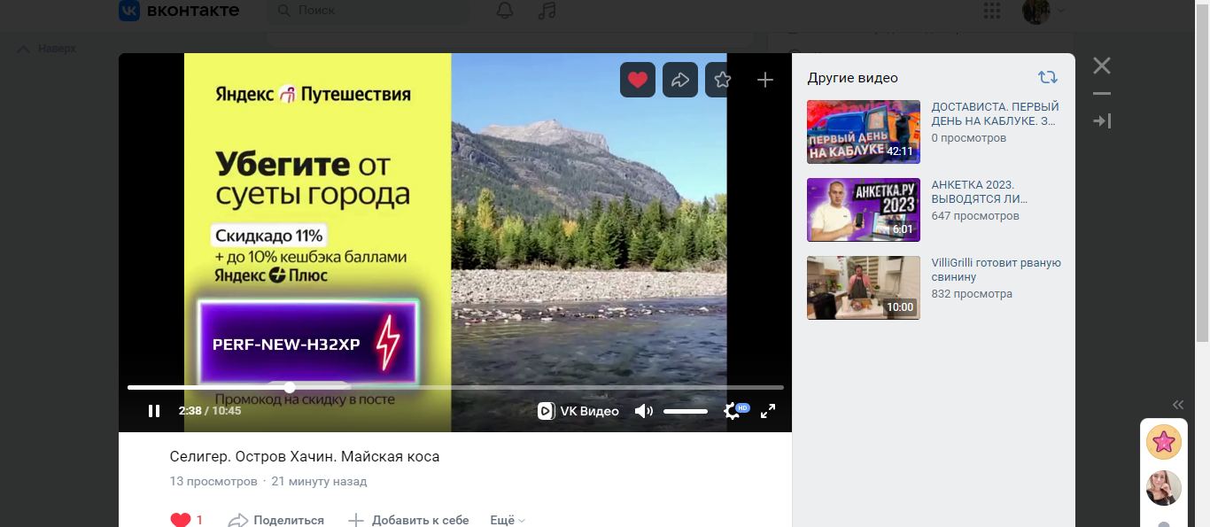
Task: Open the star sticker icon in the chat dock
Action: (x=1164, y=442)
